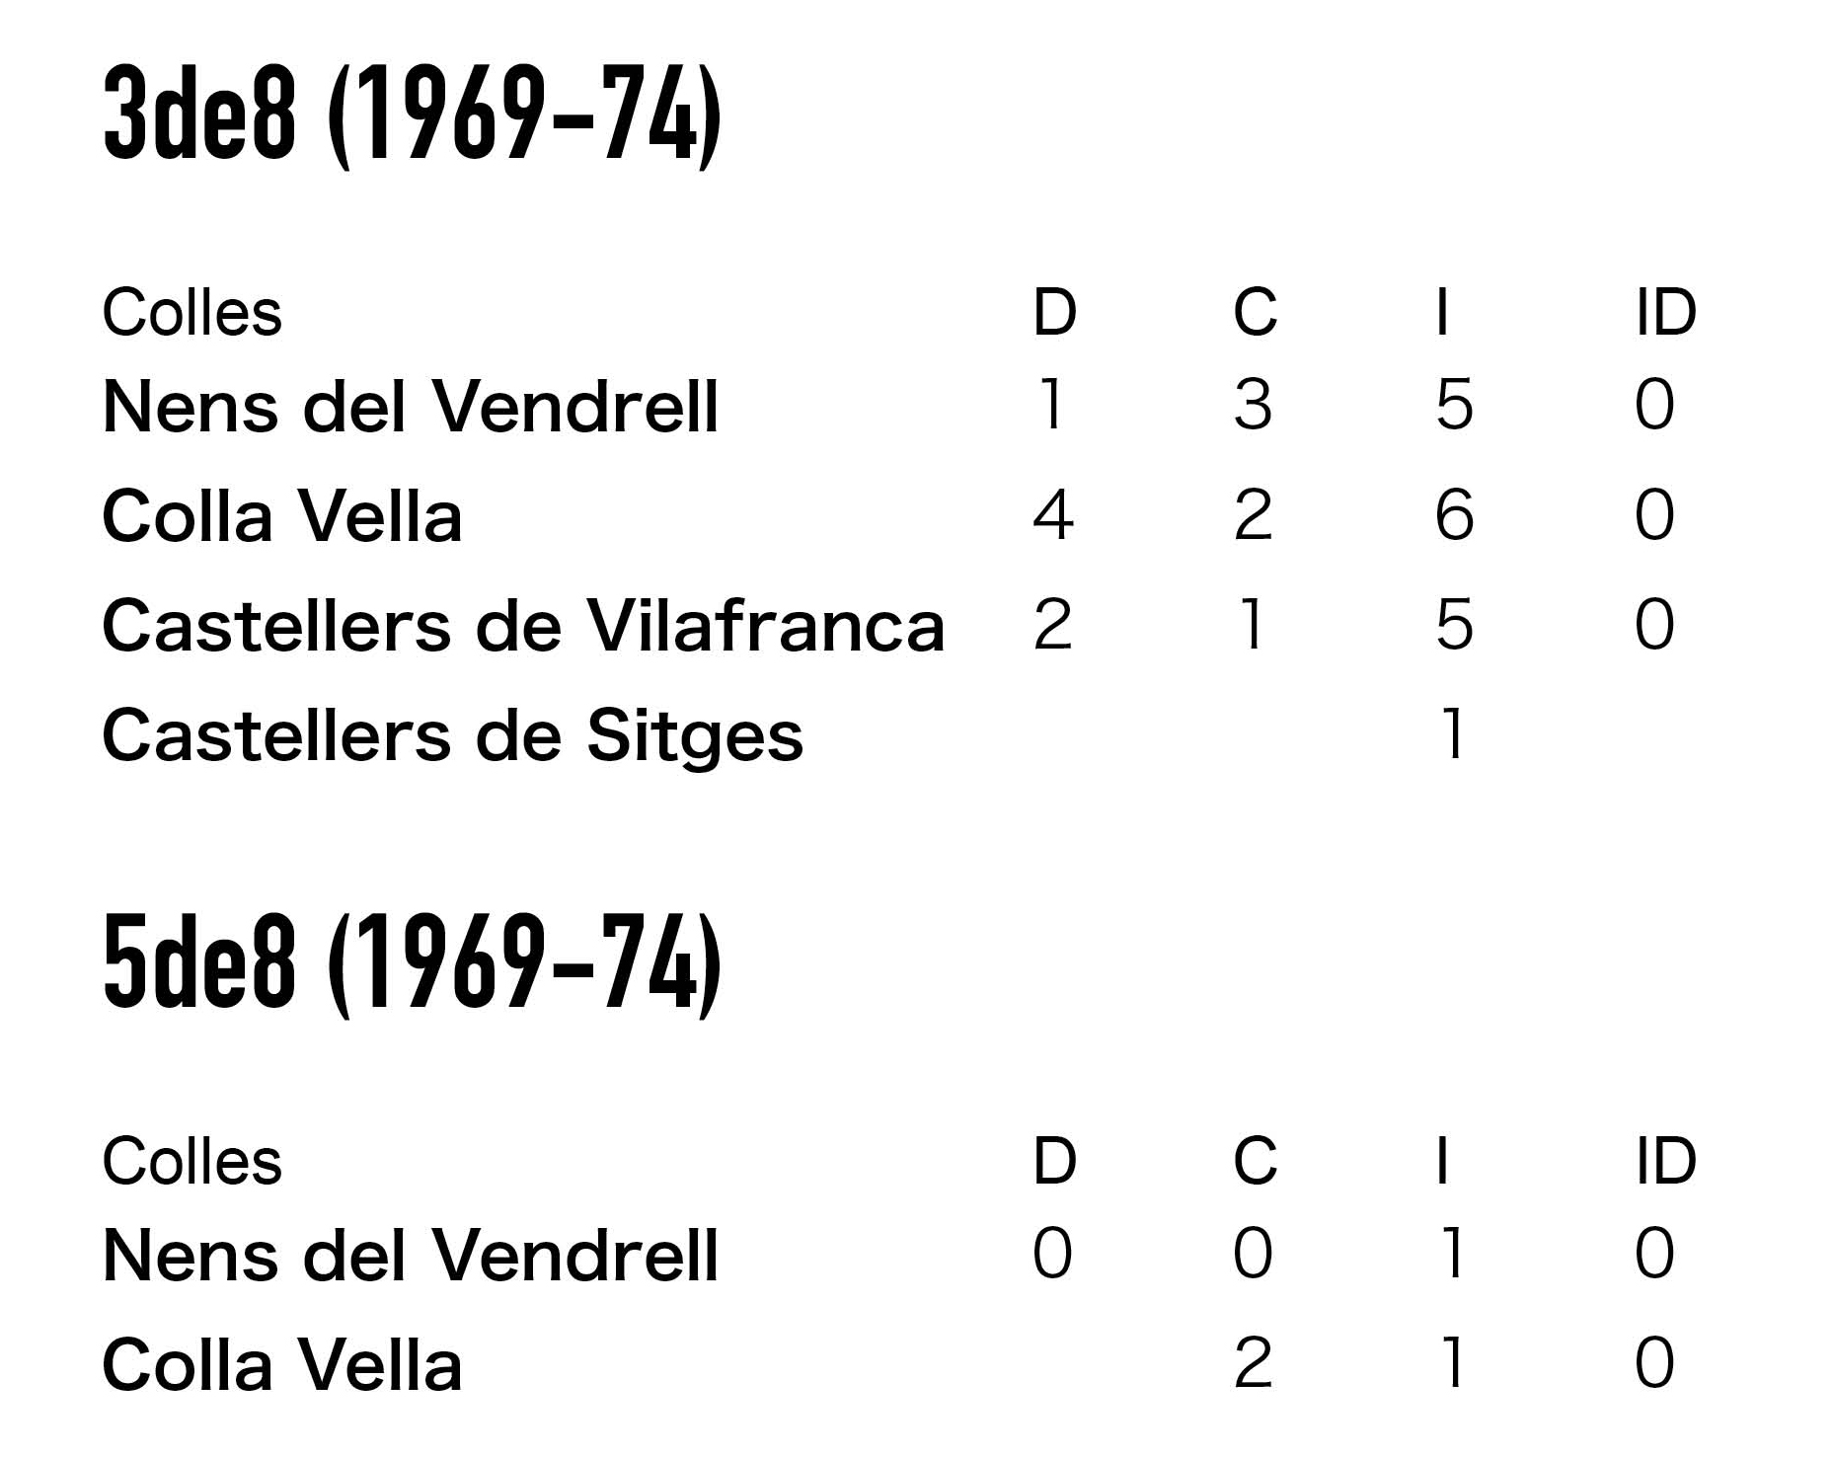The height and width of the screenshot is (1457, 1834).
Task: Click Nens del Vendrell's C value 3
Action: (x=1254, y=405)
